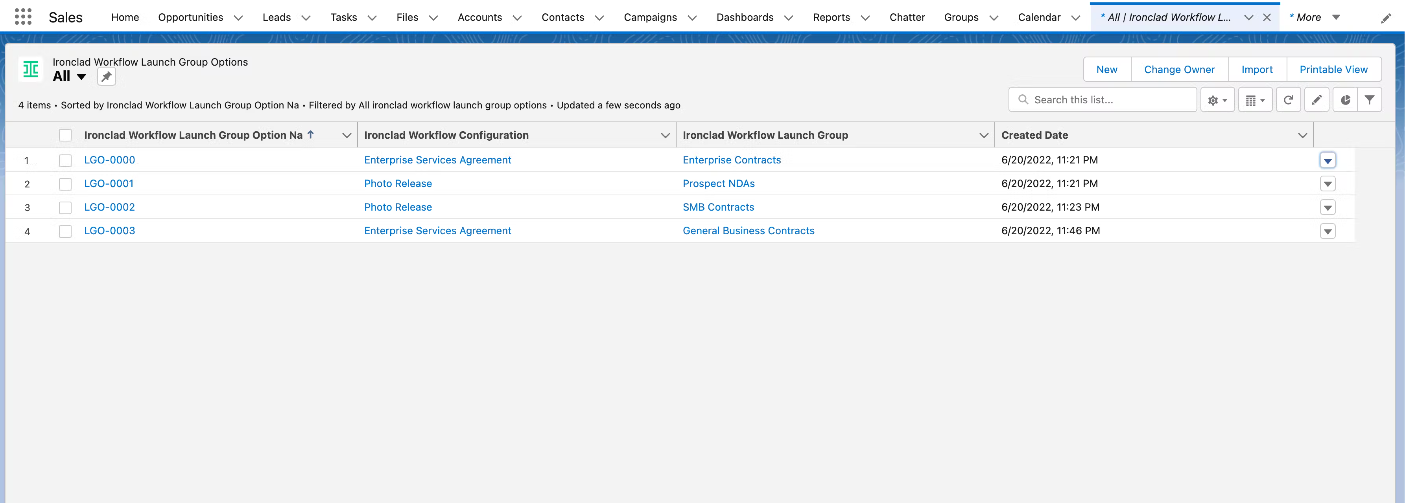Open row actions for LGO-0002

point(1328,207)
